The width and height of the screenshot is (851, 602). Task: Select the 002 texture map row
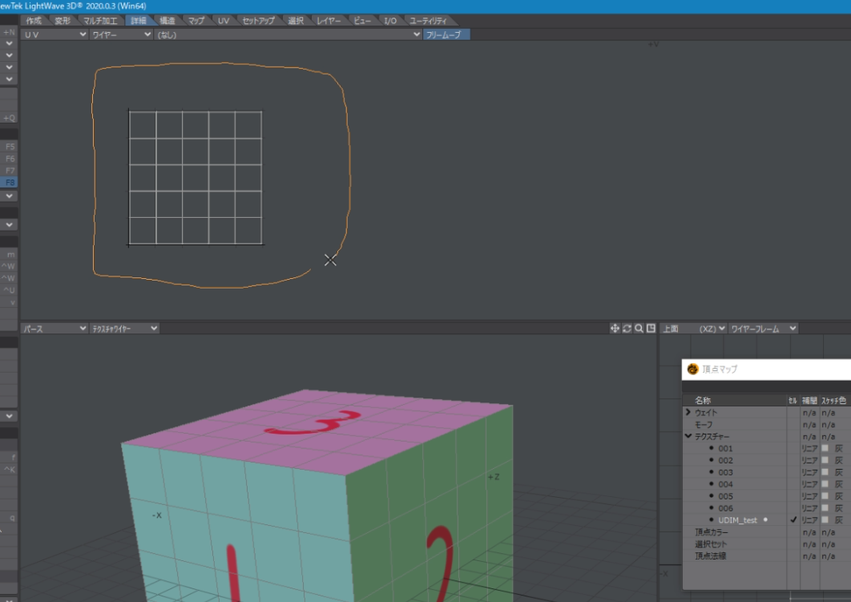point(725,460)
